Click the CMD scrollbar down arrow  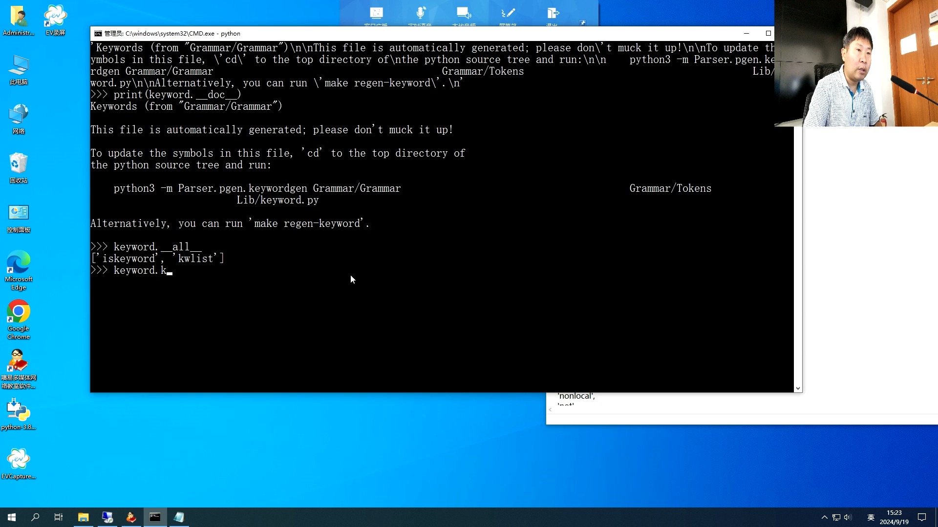pyautogui.click(x=798, y=388)
